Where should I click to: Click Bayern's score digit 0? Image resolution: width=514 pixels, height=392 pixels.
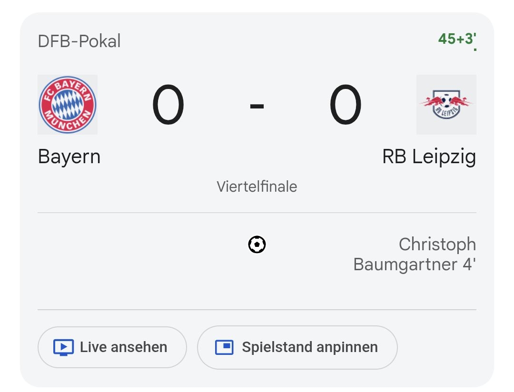(168, 105)
